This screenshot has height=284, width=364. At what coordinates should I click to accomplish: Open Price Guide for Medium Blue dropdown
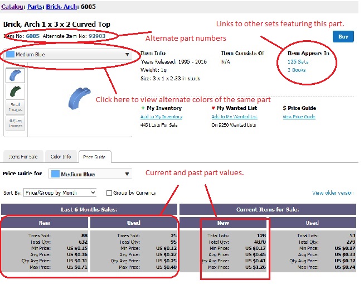point(90,174)
